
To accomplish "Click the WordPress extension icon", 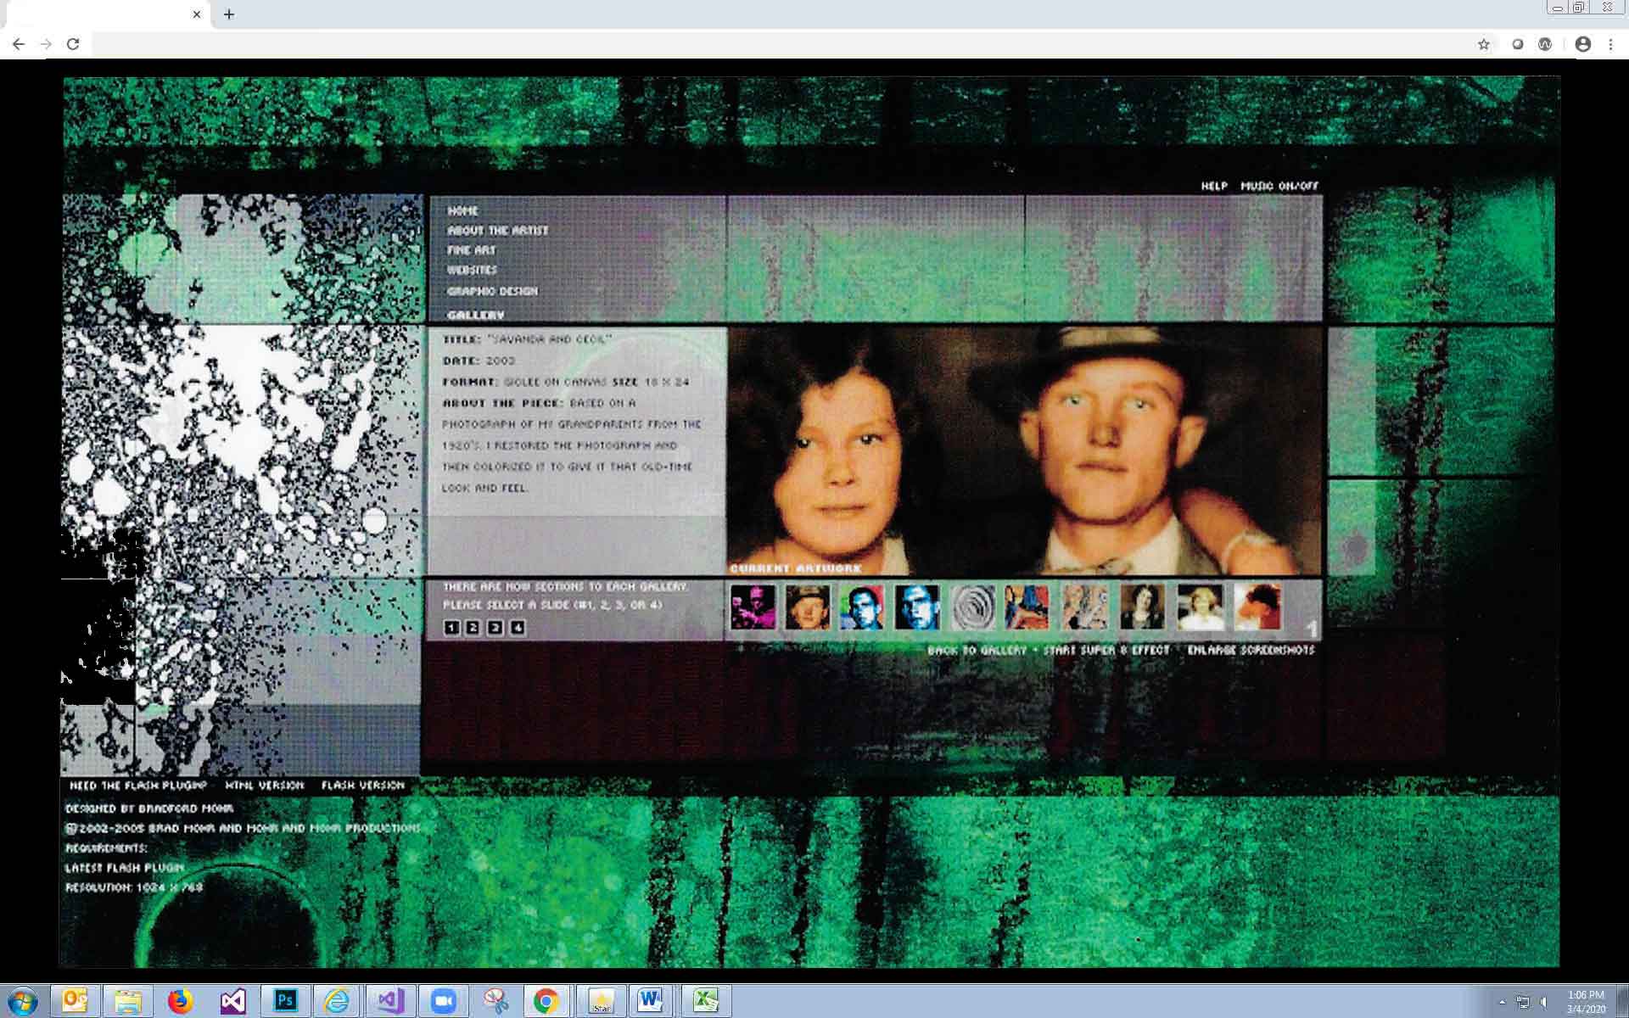I will click(x=1545, y=44).
